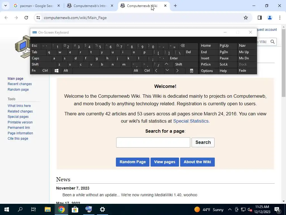Toggle Caps lock on On-Screen Keyboard
286x215 pixels.
[x=40, y=58]
